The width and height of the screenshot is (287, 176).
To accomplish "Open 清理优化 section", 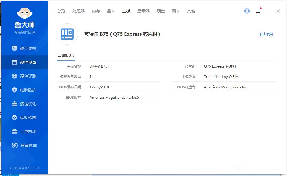I will [25, 104].
